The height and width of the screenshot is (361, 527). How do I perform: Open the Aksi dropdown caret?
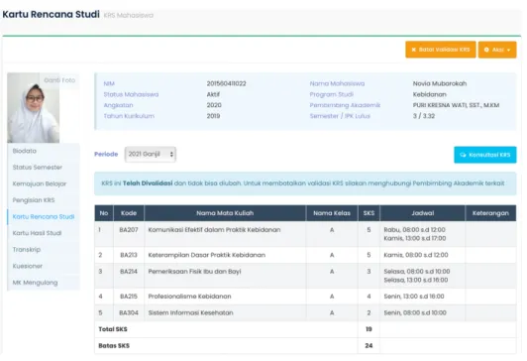[x=509, y=51]
